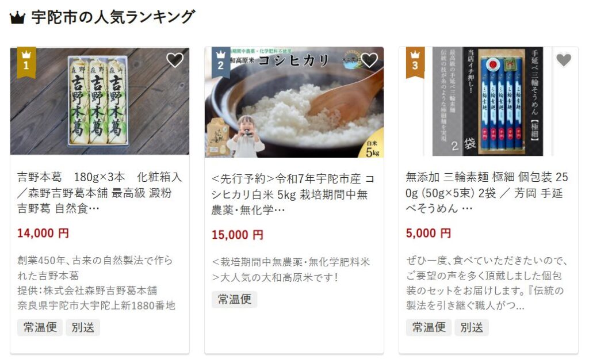589x359 pixels.
Task: Open the 吉野本葛 product photo
Action: tap(100, 101)
